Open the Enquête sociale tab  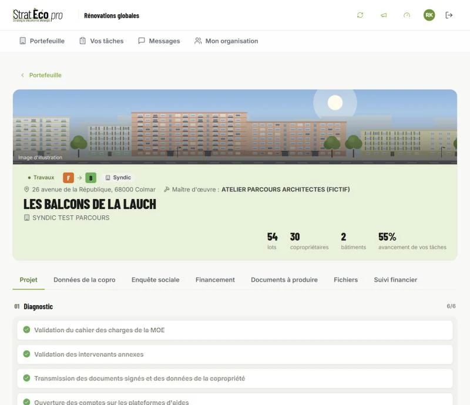(155, 280)
